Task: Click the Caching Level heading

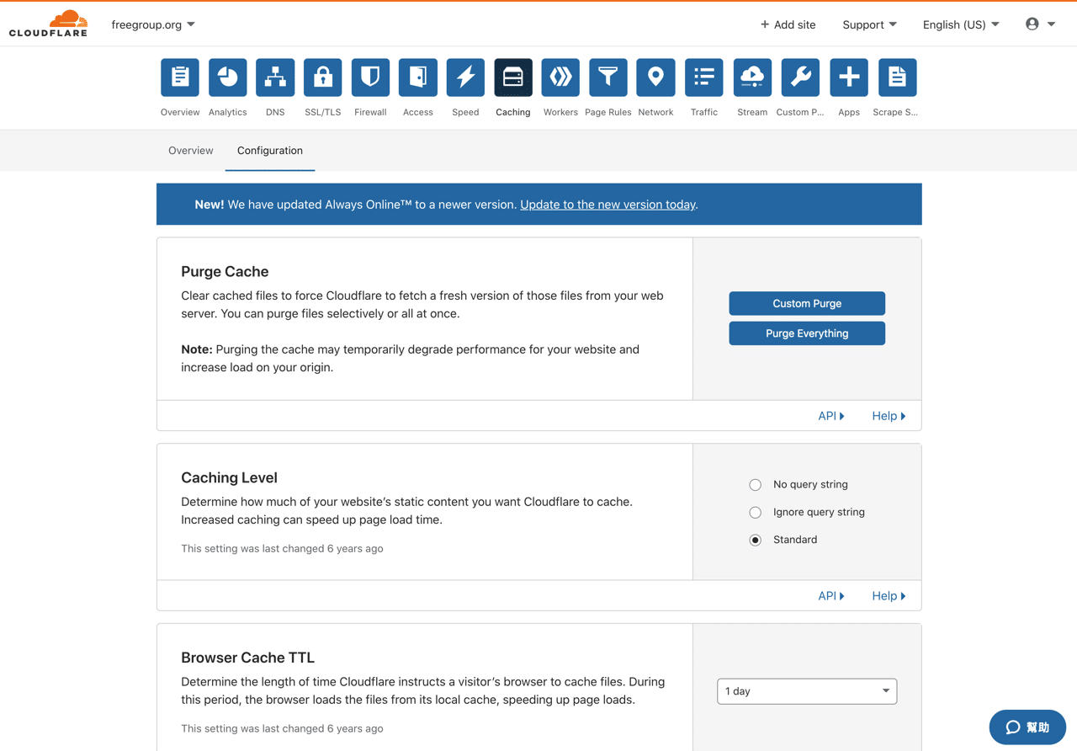Action: point(229,477)
